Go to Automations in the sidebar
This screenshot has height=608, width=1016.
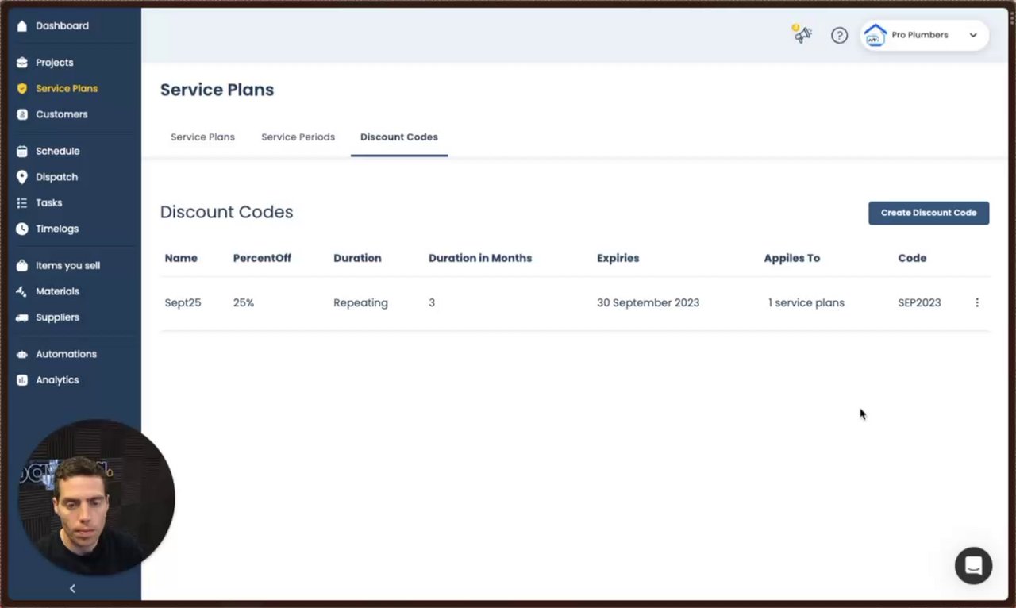(x=66, y=354)
